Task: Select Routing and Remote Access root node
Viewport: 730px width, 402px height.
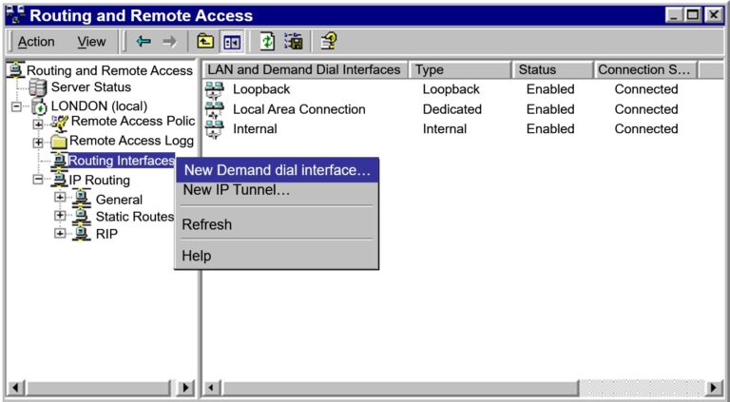Action: [109, 70]
